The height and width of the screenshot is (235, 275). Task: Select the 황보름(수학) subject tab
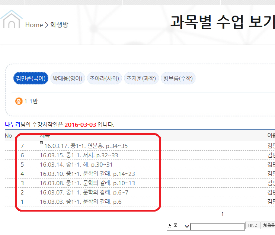tap(178, 78)
